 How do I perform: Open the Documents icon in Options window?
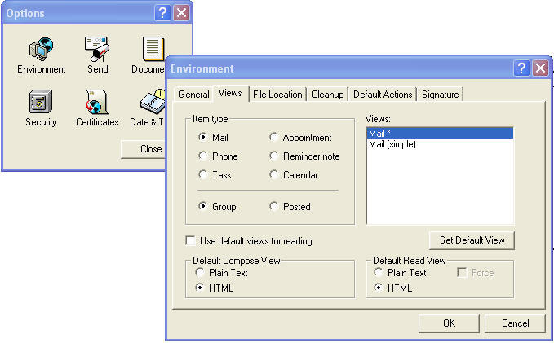153,49
